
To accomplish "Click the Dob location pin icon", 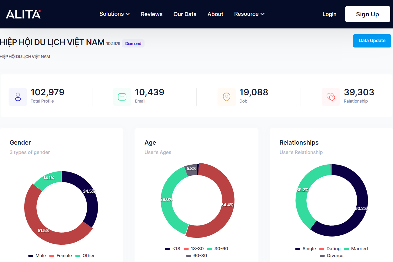I will [x=227, y=97].
